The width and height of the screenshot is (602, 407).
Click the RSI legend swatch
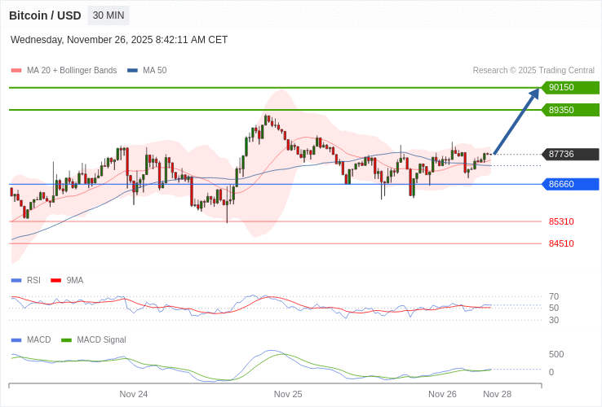16,281
